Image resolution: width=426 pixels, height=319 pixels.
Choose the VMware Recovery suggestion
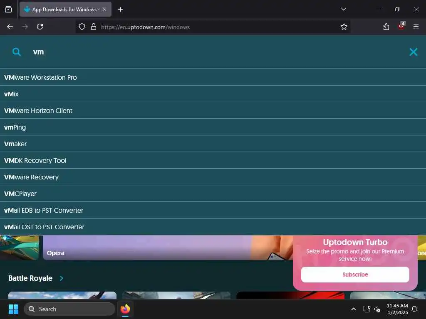pyautogui.click(x=213, y=177)
